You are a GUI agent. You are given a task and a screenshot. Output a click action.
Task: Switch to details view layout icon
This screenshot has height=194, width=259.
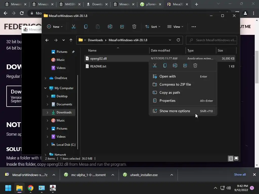[x=231, y=159]
